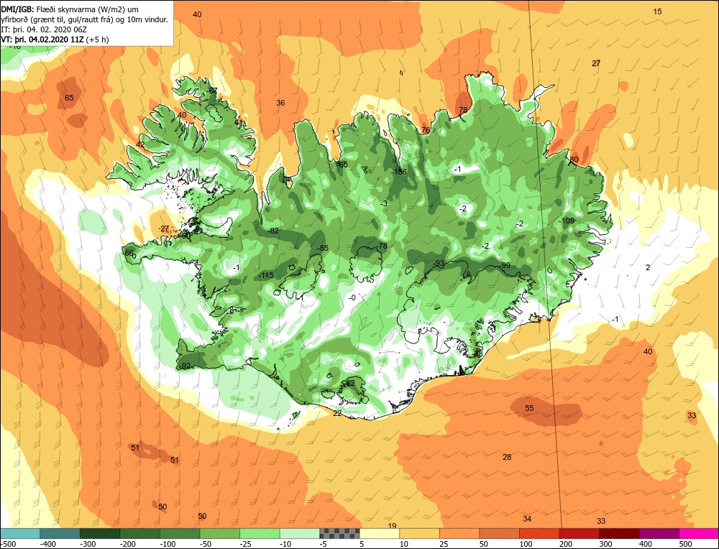Screen dimensions: 719x549
Task: Click the map value '42' on the Westfjords west coast
Action: point(140,145)
